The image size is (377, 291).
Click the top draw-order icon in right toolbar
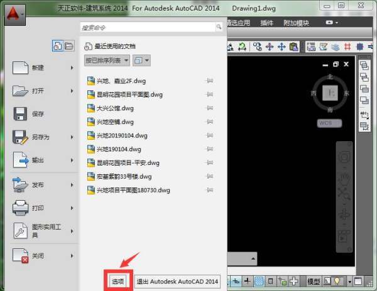coord(364,65)
